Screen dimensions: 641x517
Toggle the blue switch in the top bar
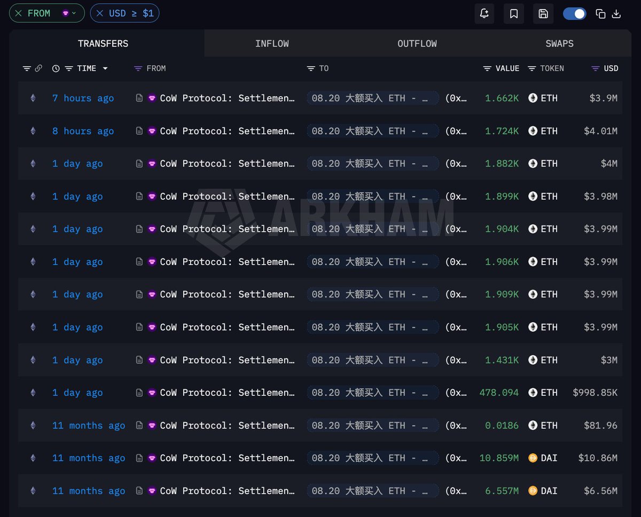[575, 14]
